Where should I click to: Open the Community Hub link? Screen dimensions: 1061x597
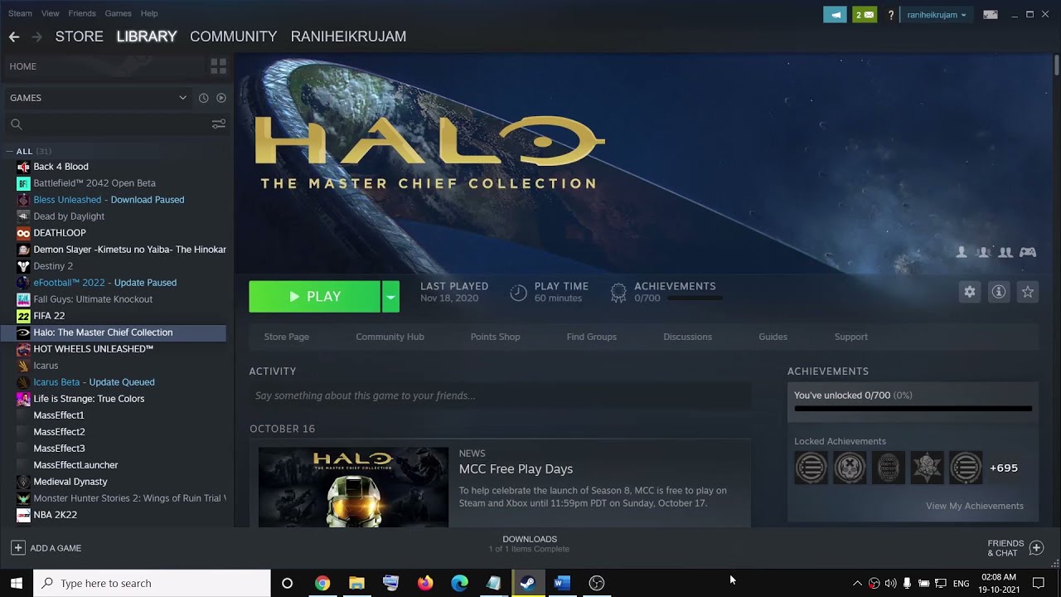pos(390,337)
